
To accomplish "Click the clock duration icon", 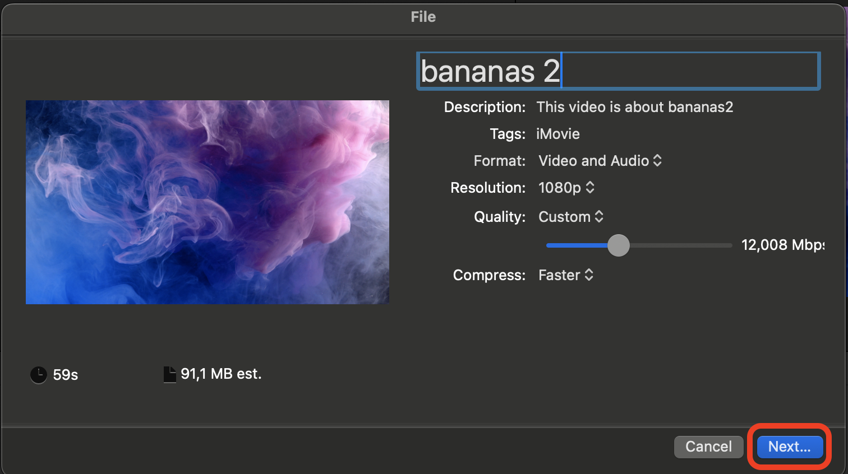I will (38, 375).
